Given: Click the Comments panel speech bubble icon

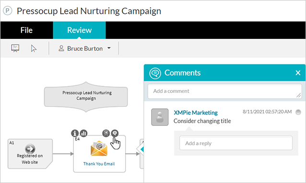Looking at the screenshot, I should [155, 73].
